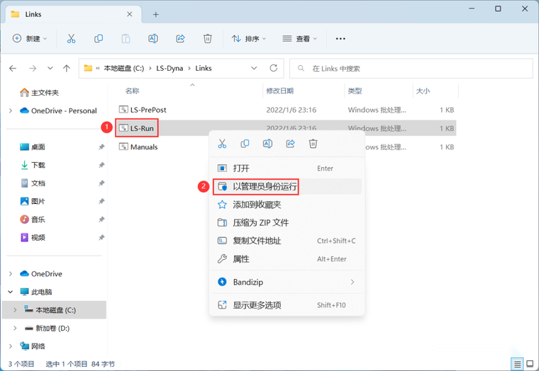The image size is (539, 371).
Task: Open 下载 in quick access
Action: coord(33,165)
